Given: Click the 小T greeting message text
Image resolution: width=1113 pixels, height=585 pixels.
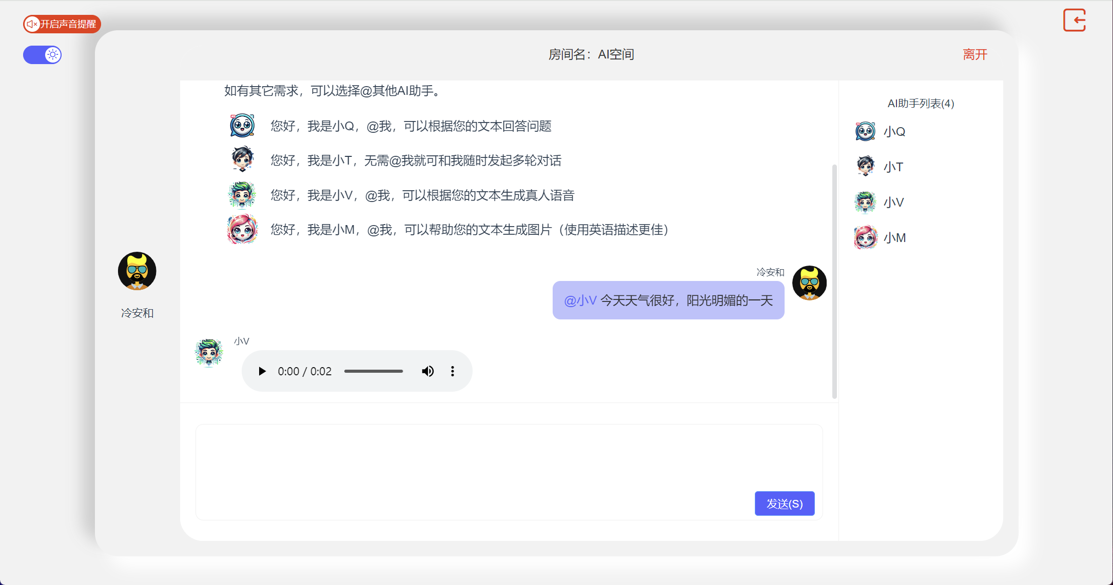Looking at the screenshot, I should (416, 160).
